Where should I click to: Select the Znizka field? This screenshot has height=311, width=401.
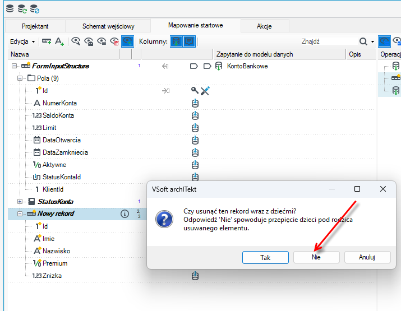click(52, 276)
